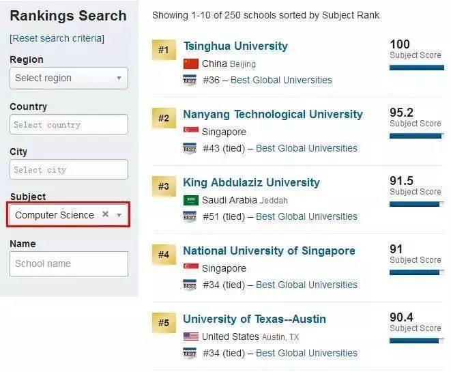Open Tsinghua University page link
451x372 pixels.
tap(235, 46)
